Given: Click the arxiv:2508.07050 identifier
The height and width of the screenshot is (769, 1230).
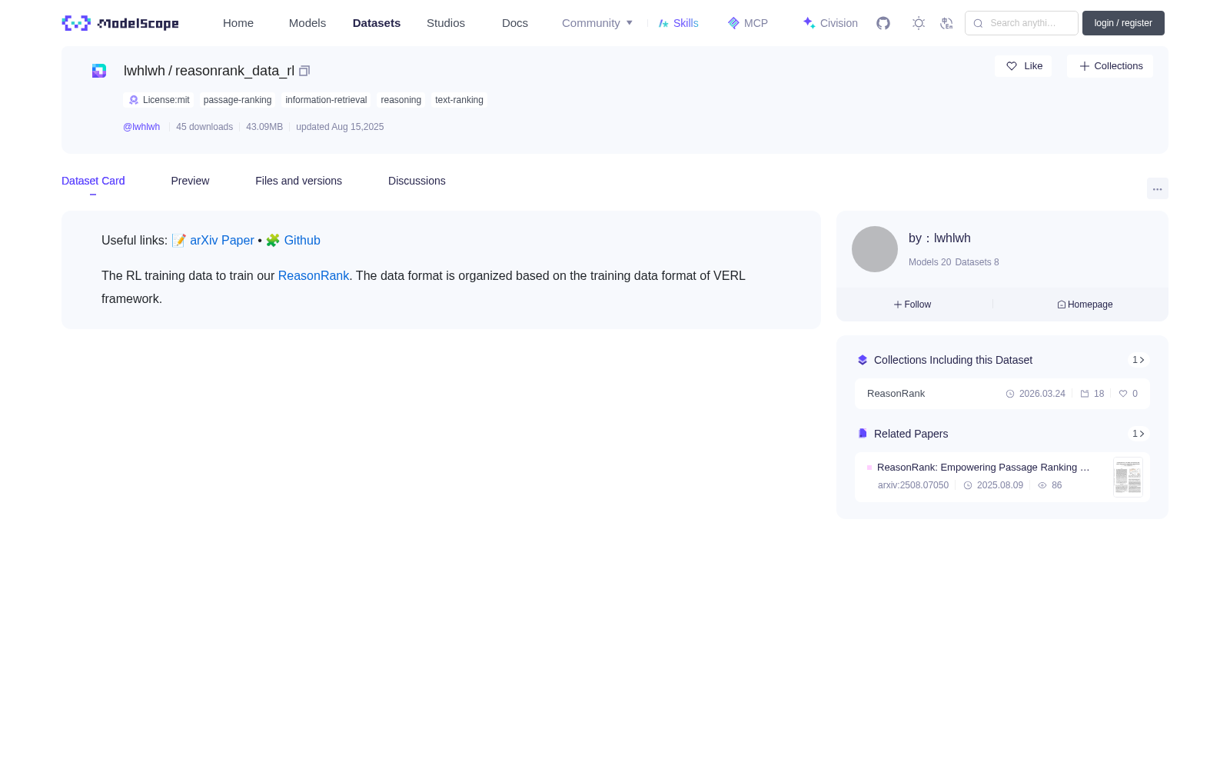Looking at the screenshot, I should pyautogui.click(x=913, y=485).
